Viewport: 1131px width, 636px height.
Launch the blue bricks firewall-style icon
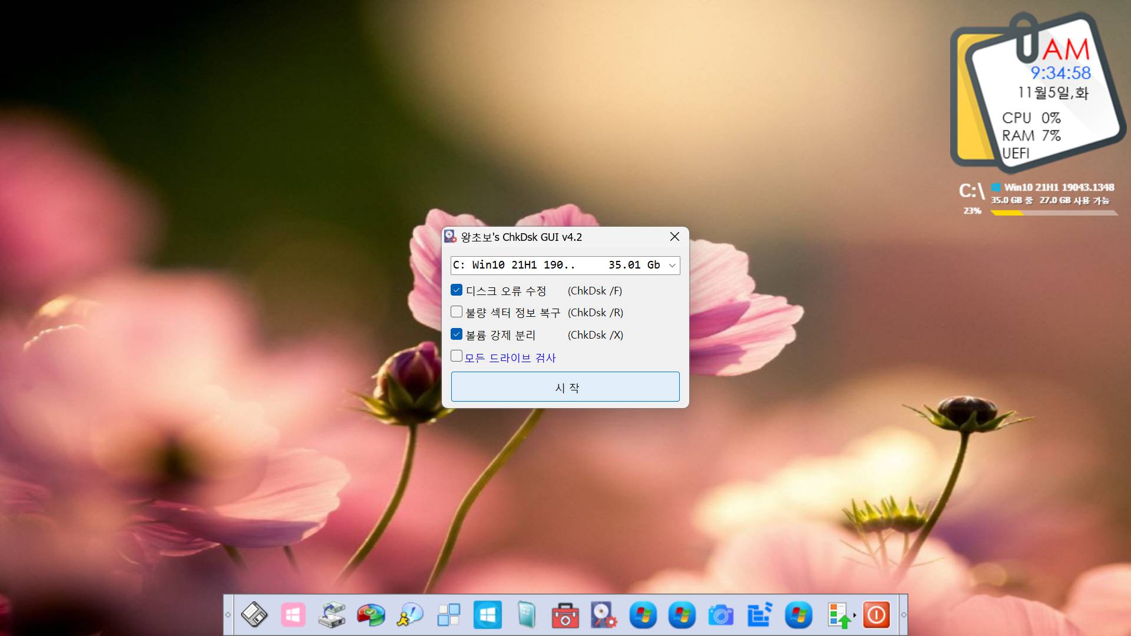coord(759,615)
